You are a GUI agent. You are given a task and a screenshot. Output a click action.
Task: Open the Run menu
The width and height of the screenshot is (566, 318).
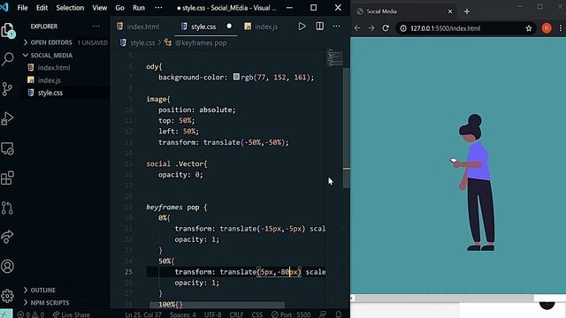pyautogui.click(x=139, y=8)
